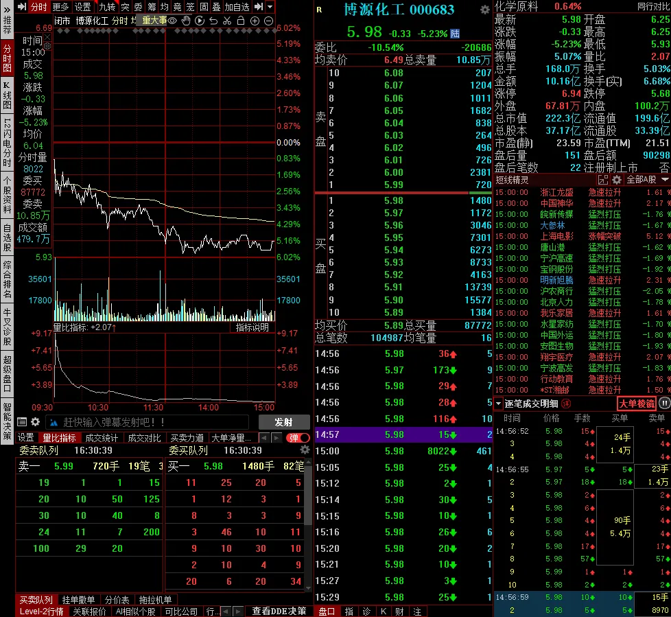
Task: Toggle the 叠 overlay button
Action: pyautogui.click(x=217, y=7)
